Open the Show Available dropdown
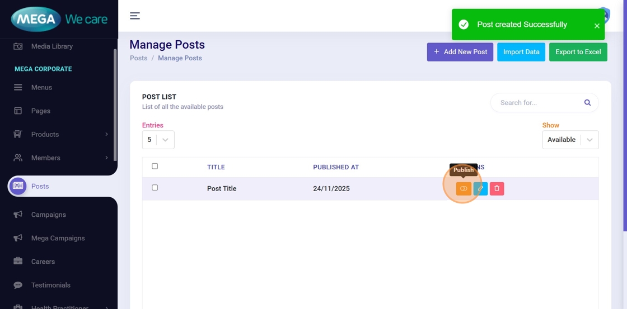 570,140
